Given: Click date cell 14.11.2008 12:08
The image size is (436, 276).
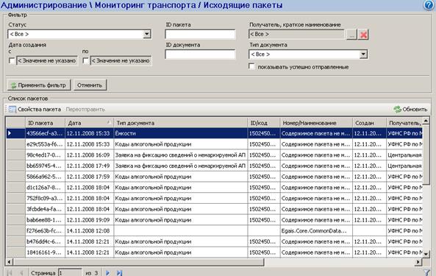Looking at the screenshot, I should click(x=89, y=231).
